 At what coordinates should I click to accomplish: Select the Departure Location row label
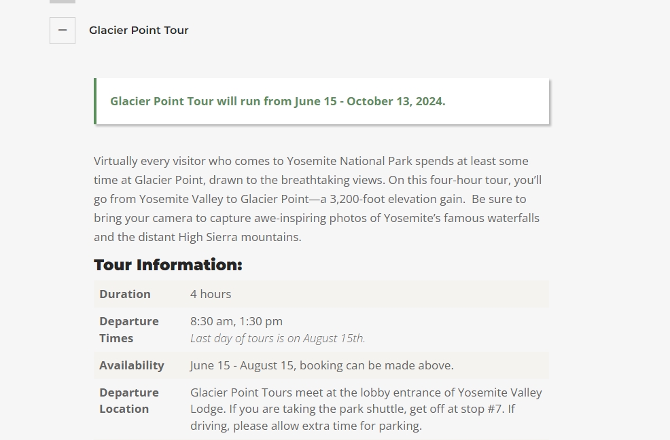(x=129, y=401)
